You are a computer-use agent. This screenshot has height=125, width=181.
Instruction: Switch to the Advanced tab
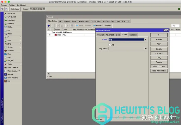pyautogui.click(x=110, y=35)
